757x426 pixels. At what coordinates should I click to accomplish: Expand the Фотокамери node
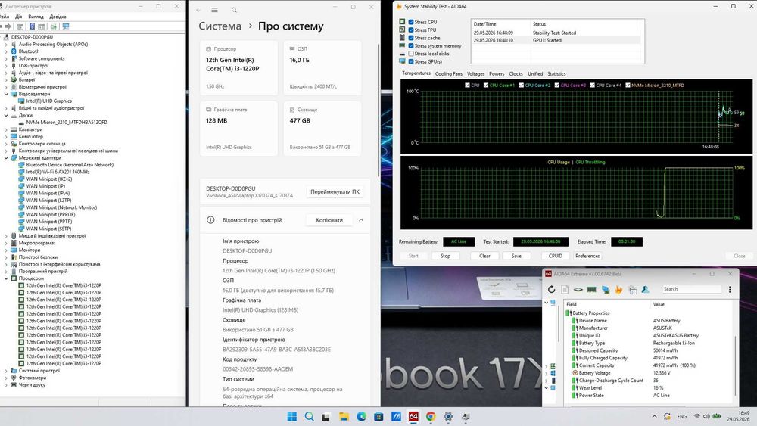(6, 378)
